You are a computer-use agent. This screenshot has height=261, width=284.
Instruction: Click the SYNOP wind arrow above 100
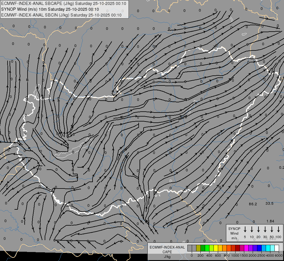(x=278, y=229)
